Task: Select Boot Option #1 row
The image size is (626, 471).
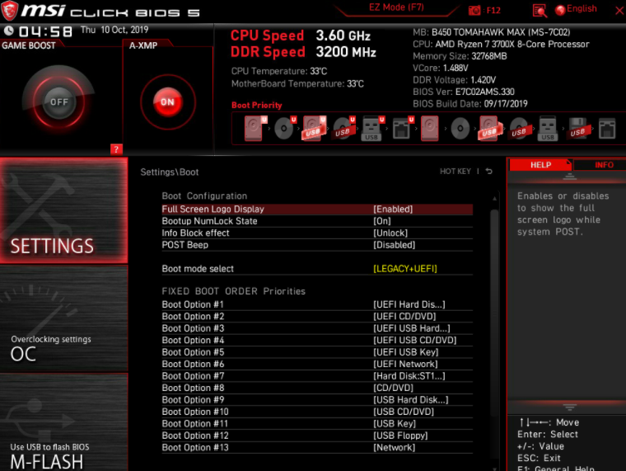Action: (x=317, y=304)
